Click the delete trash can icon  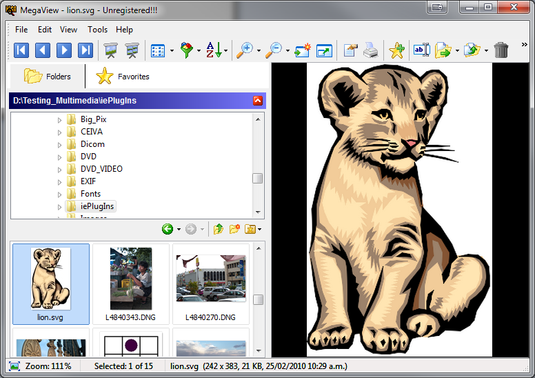[x=501, y=50]
